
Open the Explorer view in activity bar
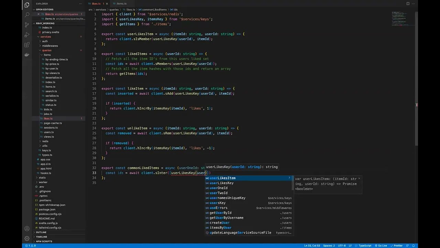pos(27,5)
